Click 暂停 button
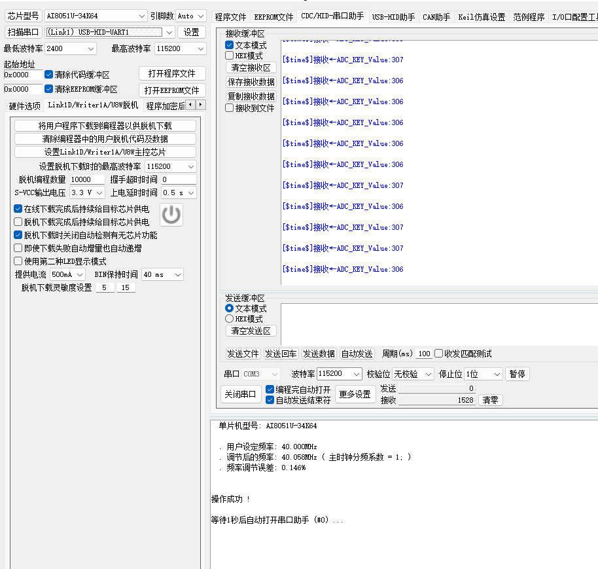Image resolution: width=598 pixels, height=569 pixels. [518, 374]
